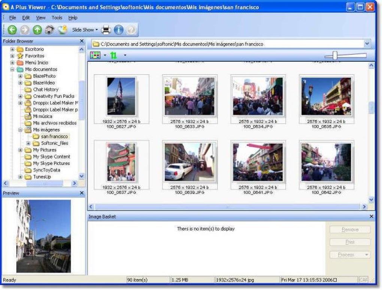Open the Slide Show dropdown arrow
Image resolution: width=382 pixels, height=290 pixels.
96,30
